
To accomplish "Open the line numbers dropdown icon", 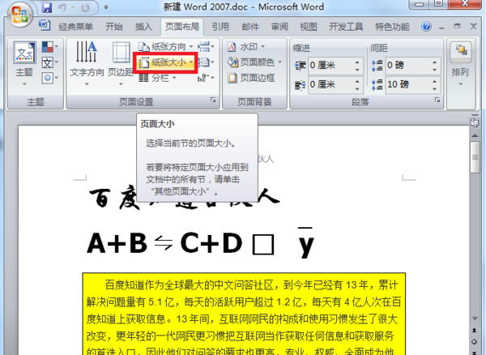I will point(206,62).
